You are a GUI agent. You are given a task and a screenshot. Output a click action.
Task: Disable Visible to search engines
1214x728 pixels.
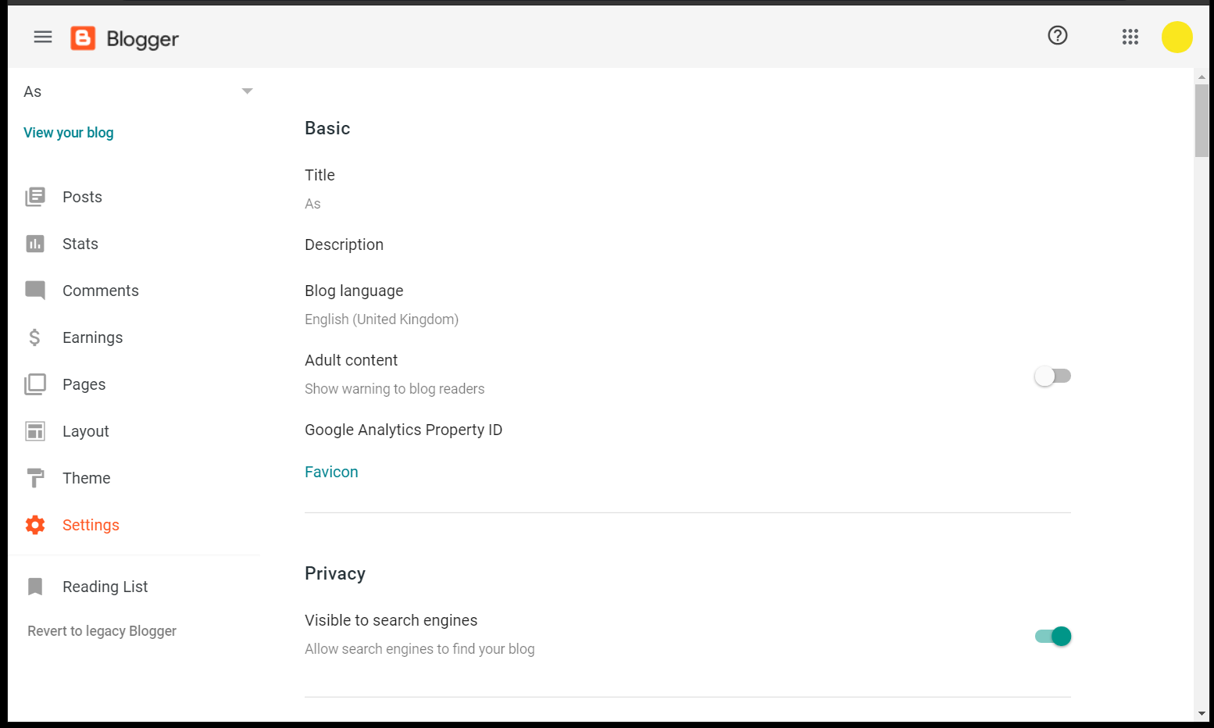pos(1052,636)
